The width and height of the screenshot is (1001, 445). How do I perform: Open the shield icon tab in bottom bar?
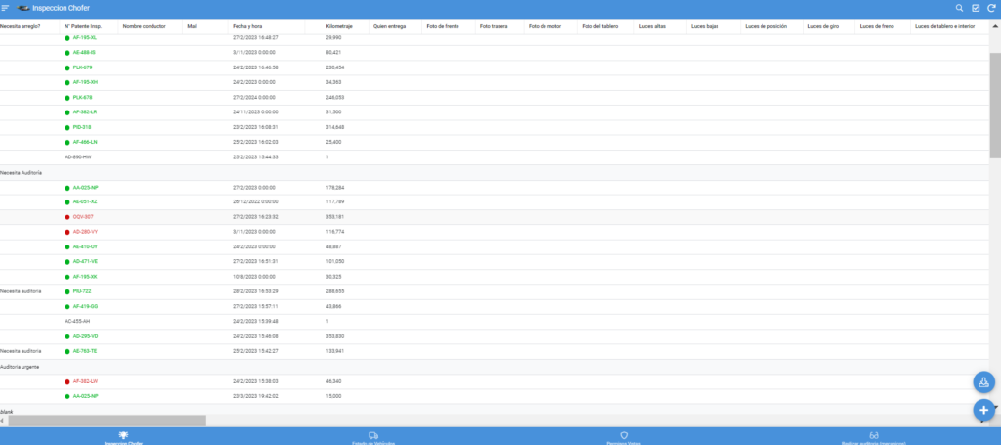tap(624, 437)
